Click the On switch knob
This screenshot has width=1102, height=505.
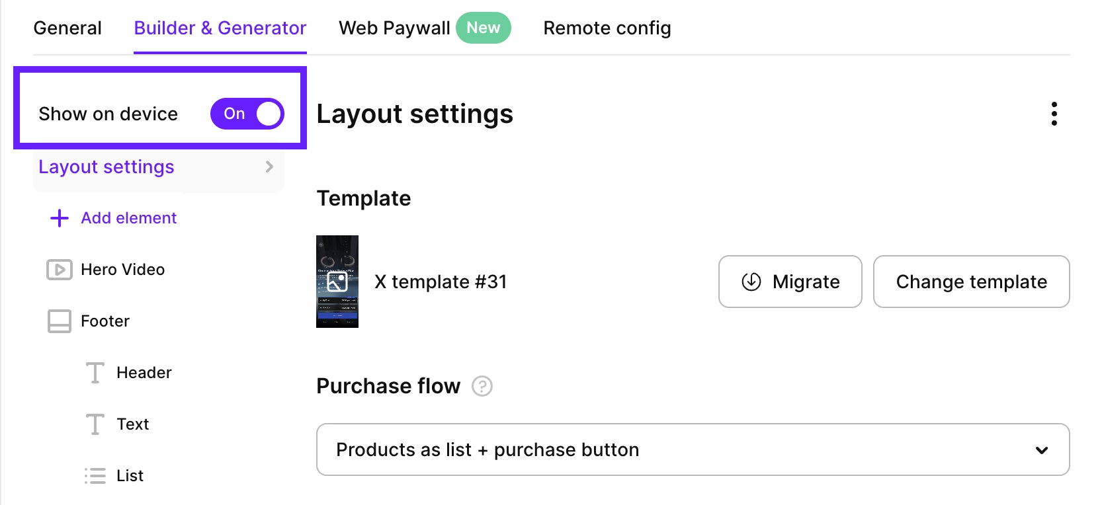[x=267, y=114]
